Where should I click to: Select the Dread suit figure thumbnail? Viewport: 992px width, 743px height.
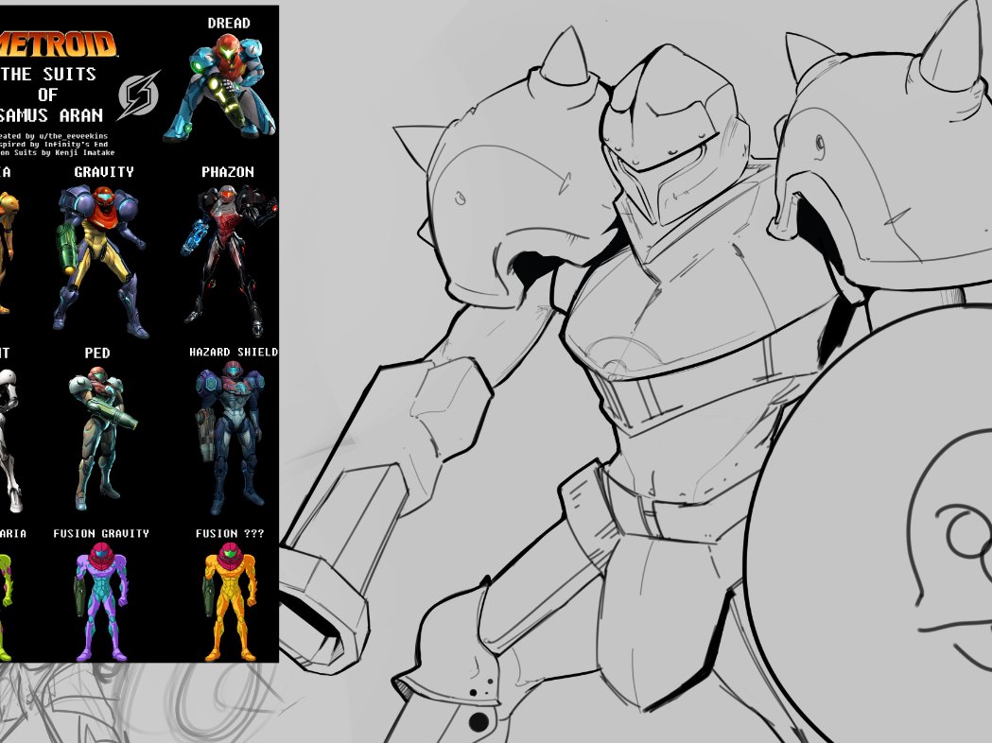click(x=220, y=87)
